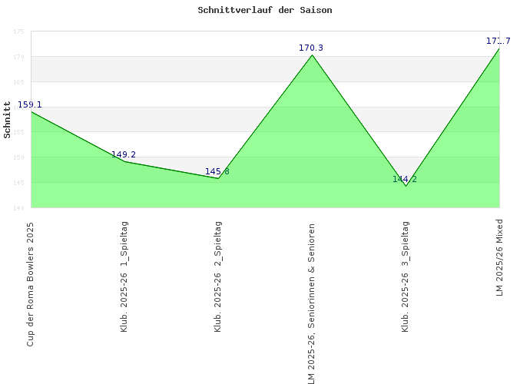Select the LM 2025/26 Mixed axis label
The image size is (530, 384).
[x=499, y=257]
